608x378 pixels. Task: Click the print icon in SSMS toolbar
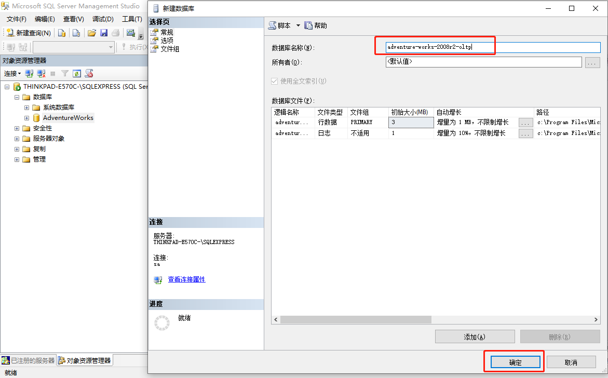pyautogui.click(x=116, y=33)
